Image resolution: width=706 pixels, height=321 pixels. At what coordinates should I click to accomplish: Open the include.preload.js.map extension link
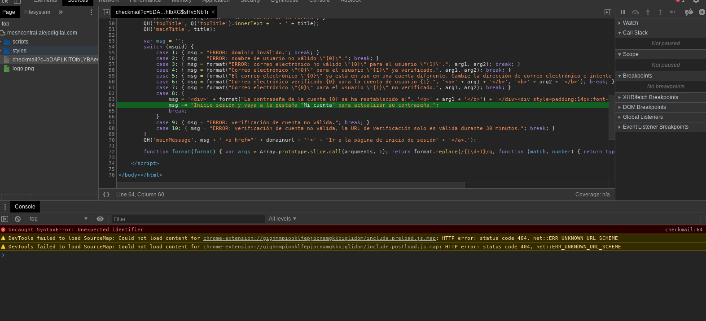320,238
